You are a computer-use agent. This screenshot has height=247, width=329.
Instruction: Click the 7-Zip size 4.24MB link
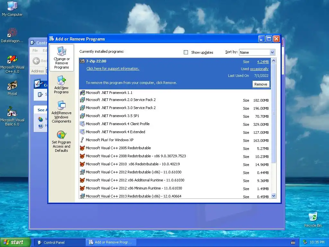[263, 62]
